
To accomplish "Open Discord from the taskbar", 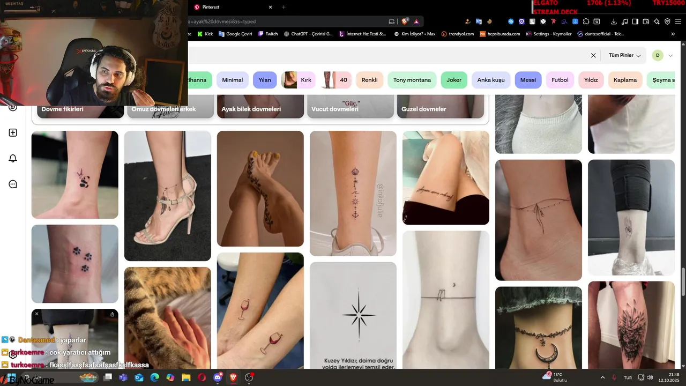I will point(218,377).
